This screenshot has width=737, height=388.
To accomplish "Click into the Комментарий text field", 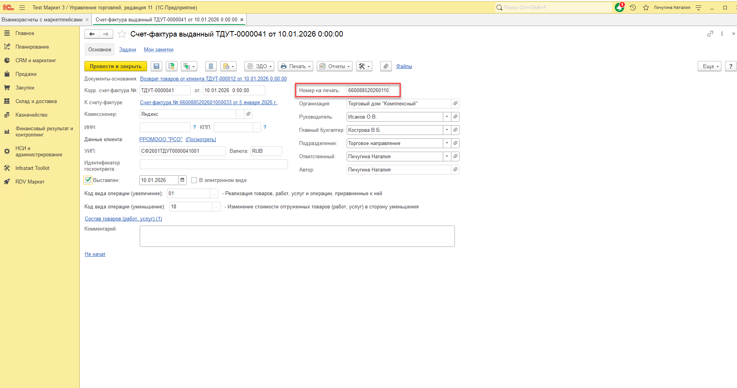I will [297, 236].
